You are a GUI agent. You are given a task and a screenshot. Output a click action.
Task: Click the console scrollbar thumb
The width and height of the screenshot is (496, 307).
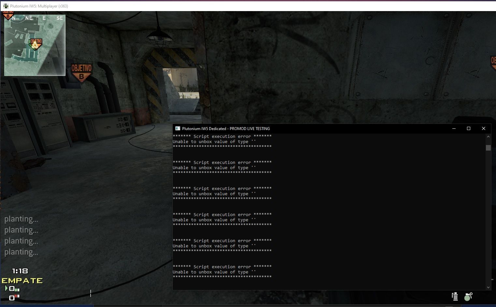tap(488, 148)
